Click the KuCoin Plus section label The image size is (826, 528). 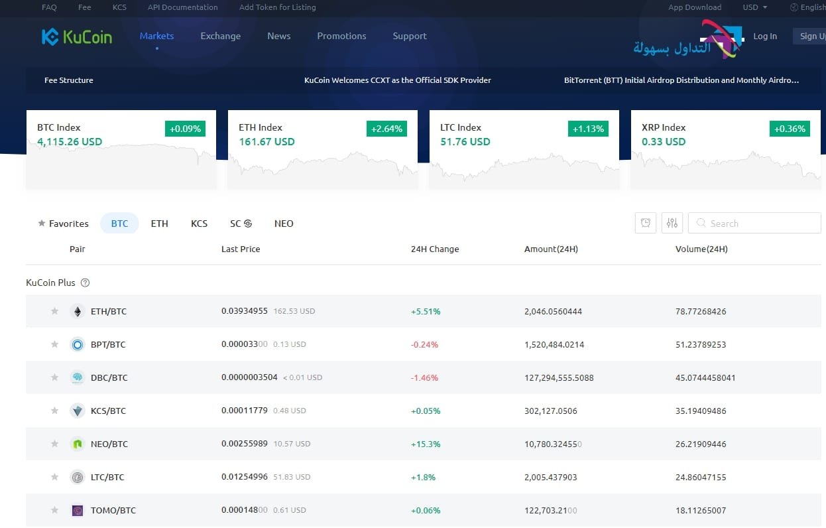tap(50, 283)
